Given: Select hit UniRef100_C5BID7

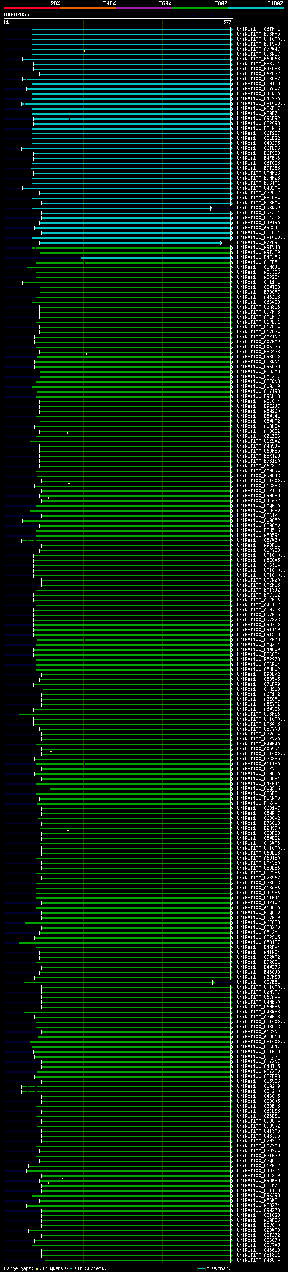Looking at the screenshot, I should click(258, 942).
